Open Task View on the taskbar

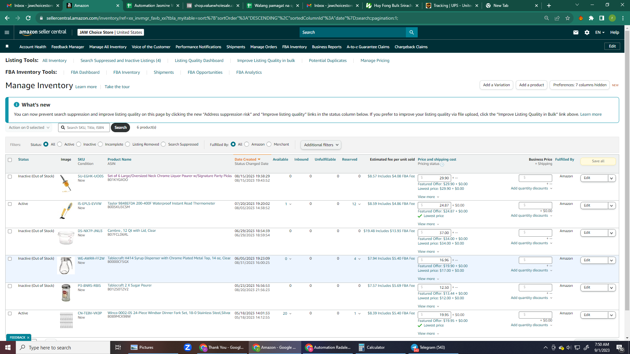[118, 347]
